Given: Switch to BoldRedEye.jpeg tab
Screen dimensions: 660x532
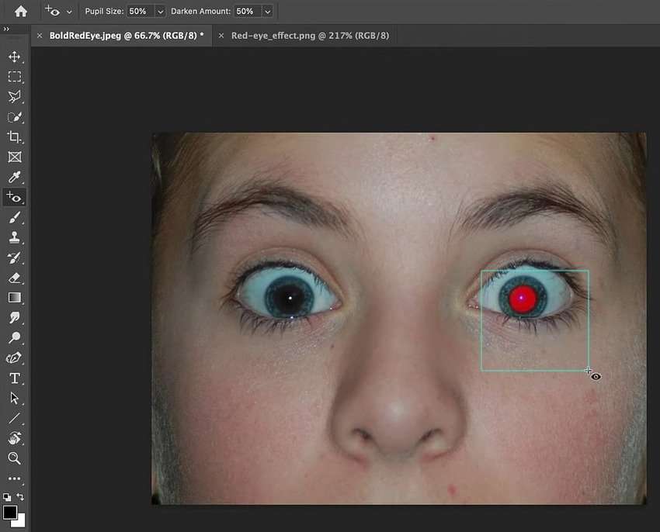Looking at the screenshot, I should (127, 36).
